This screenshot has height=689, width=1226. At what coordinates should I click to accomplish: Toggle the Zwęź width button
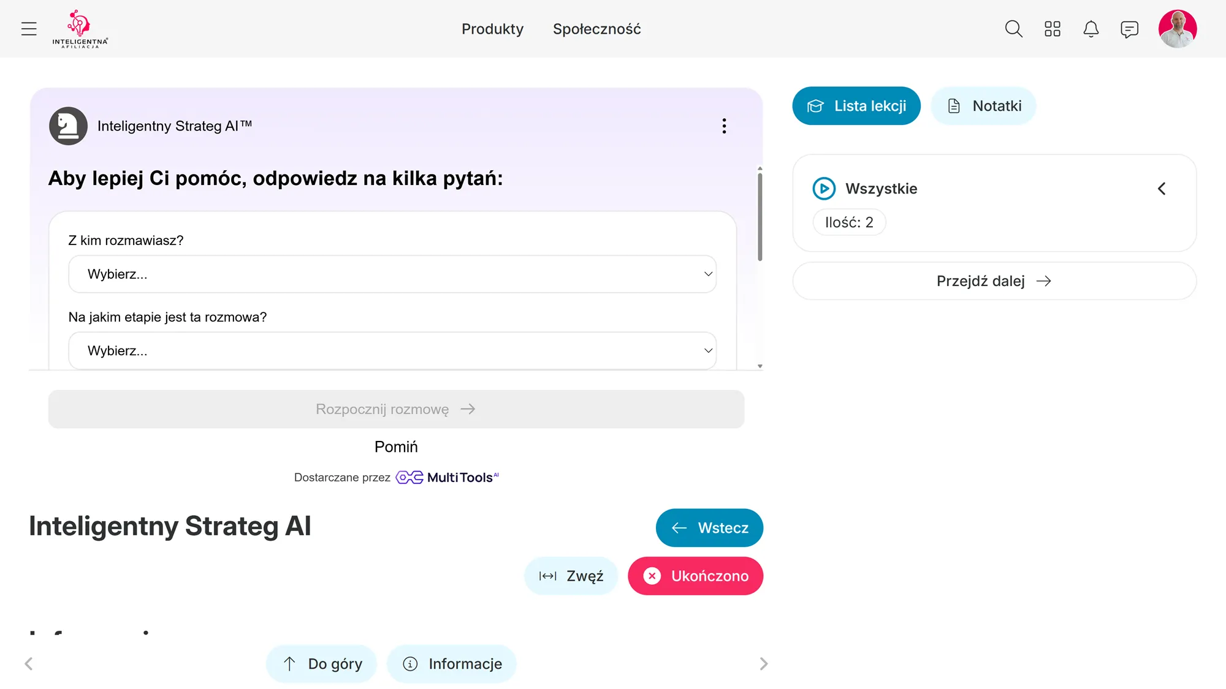(x=571, y=576)
